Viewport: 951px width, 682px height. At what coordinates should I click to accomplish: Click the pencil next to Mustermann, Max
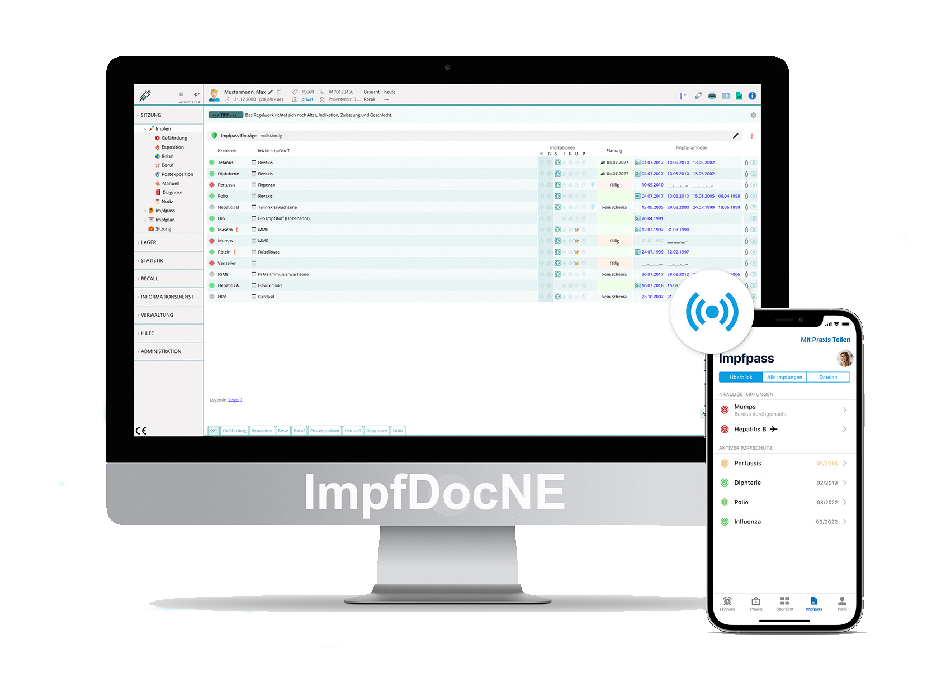271,92
